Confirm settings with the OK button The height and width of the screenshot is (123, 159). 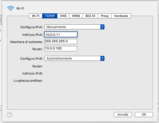(x=144, y=115)
